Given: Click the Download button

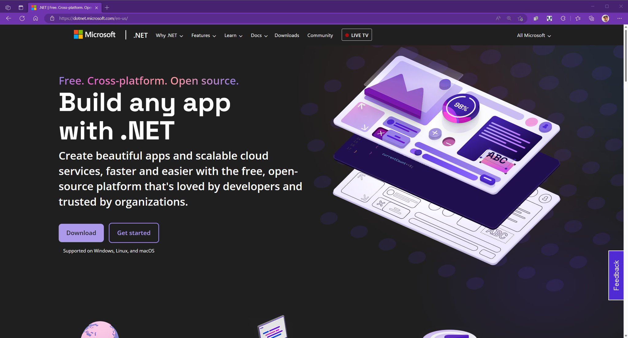Looking at the screenshot, I should [81, 233].
